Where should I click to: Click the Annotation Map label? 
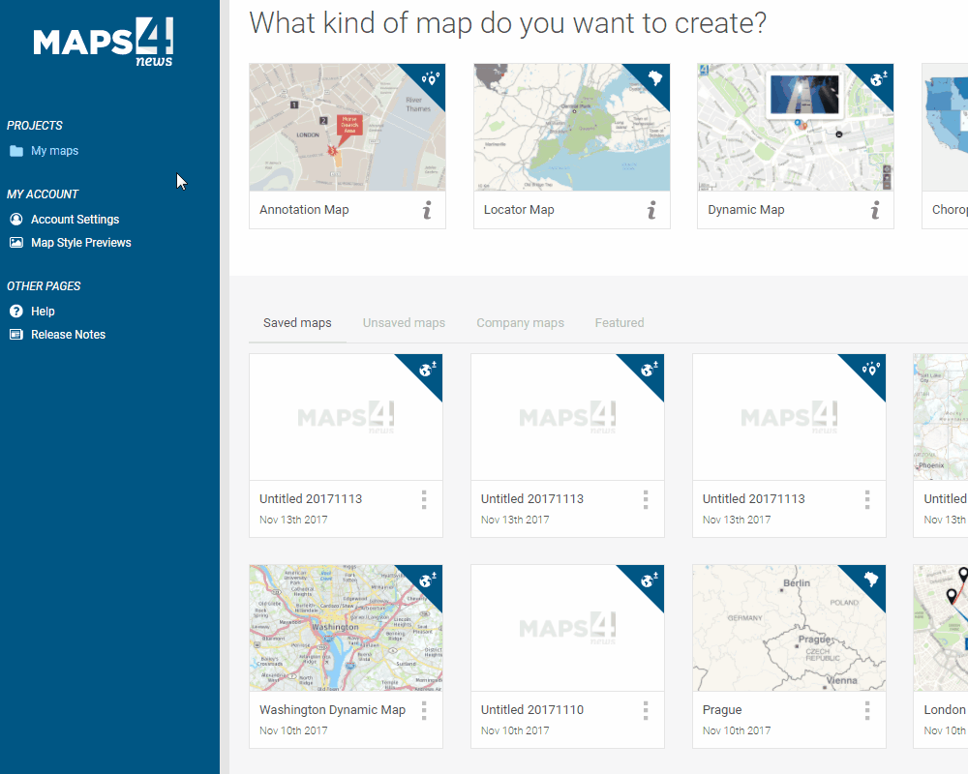pos(304,210)
